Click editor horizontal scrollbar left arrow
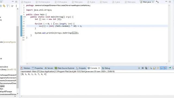This screenshot has height=98, width=174. (27, 64)
